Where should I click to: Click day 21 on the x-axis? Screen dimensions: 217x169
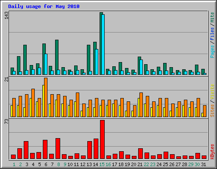click(140, 164)
